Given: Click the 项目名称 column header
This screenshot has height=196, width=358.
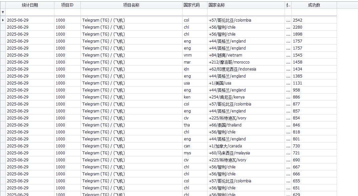Looking at the screenshot, I should 131,5.
